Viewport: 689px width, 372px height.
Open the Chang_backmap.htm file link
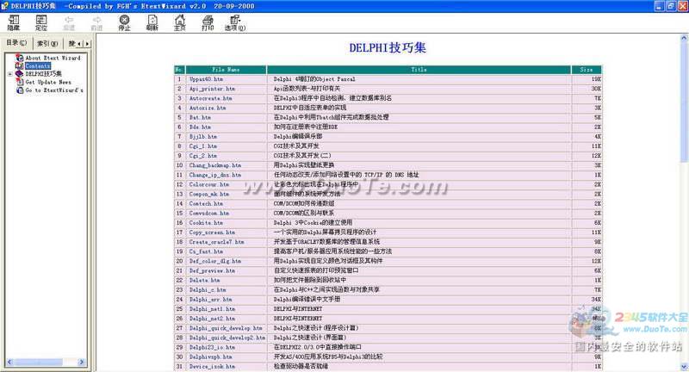[214, 165]
